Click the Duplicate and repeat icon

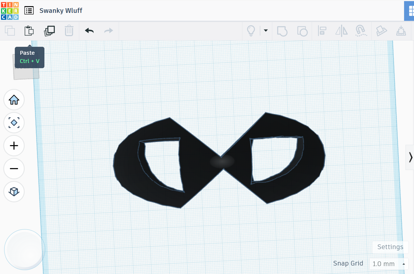(x=49, y=31)
